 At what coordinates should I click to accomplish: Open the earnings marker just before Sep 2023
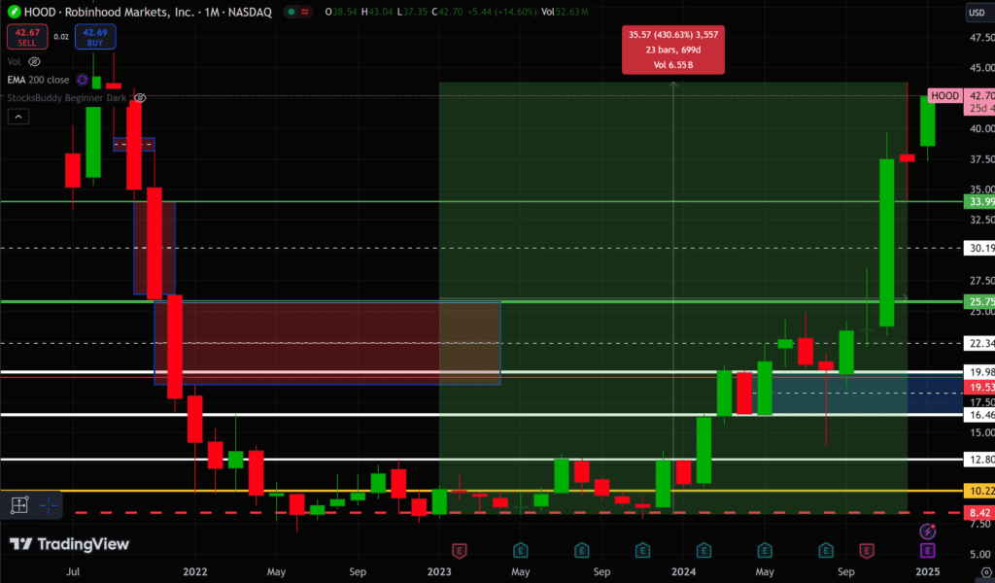(581, 550)
